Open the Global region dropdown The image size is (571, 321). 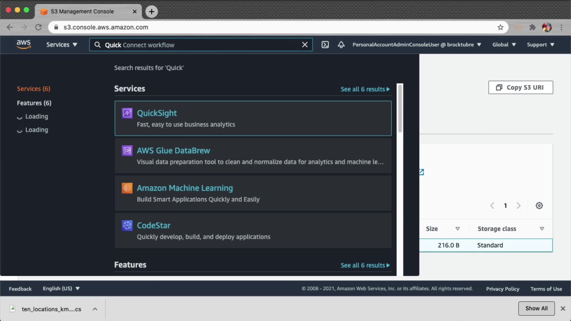504,45
